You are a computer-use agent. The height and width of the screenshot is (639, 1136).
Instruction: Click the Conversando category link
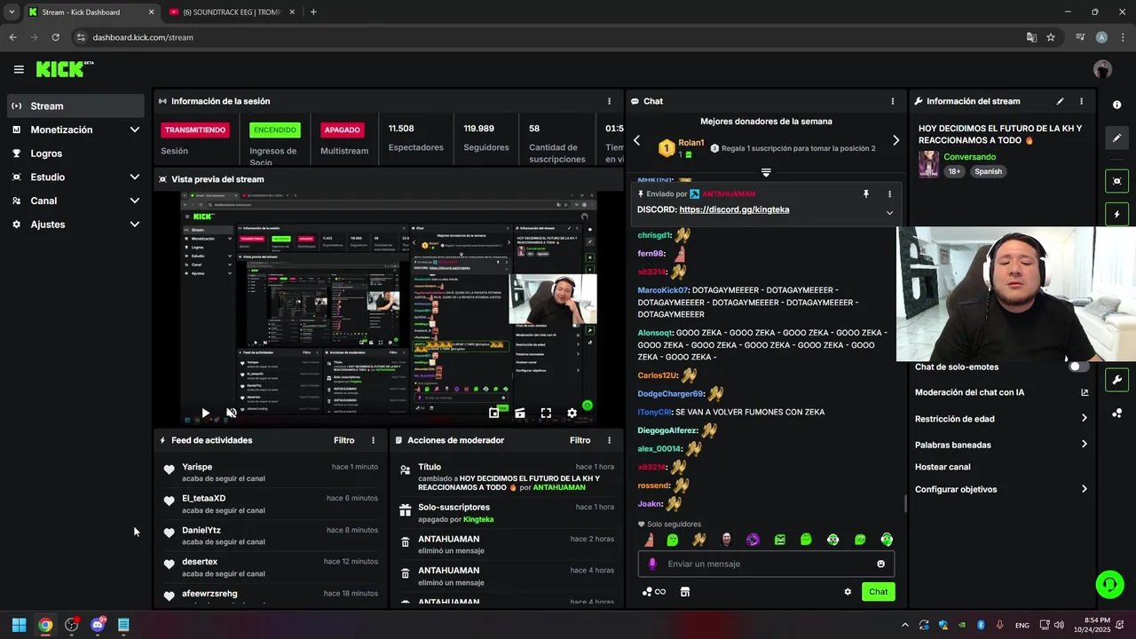point(969,157)
